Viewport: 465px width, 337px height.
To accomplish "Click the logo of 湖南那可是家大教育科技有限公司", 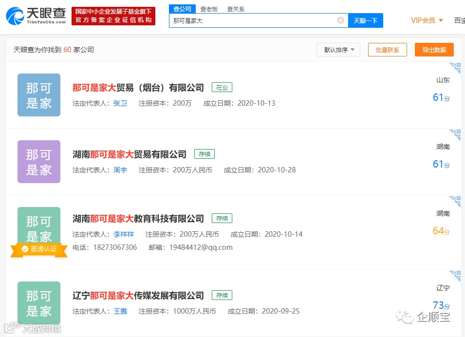I will [39, 225].
